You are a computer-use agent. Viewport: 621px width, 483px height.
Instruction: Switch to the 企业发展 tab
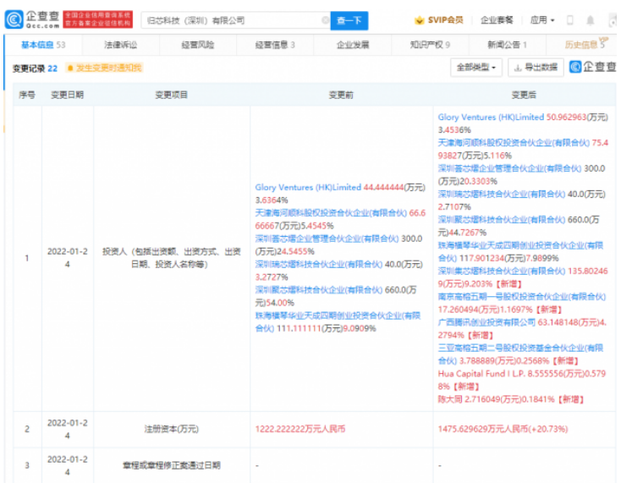click(353, 45)
